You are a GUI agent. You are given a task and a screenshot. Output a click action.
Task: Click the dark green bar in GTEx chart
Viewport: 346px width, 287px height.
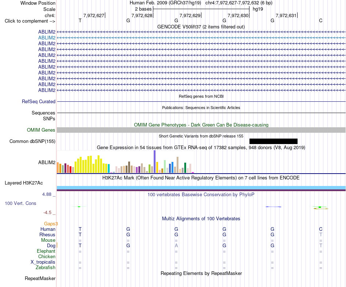point(185,168)
